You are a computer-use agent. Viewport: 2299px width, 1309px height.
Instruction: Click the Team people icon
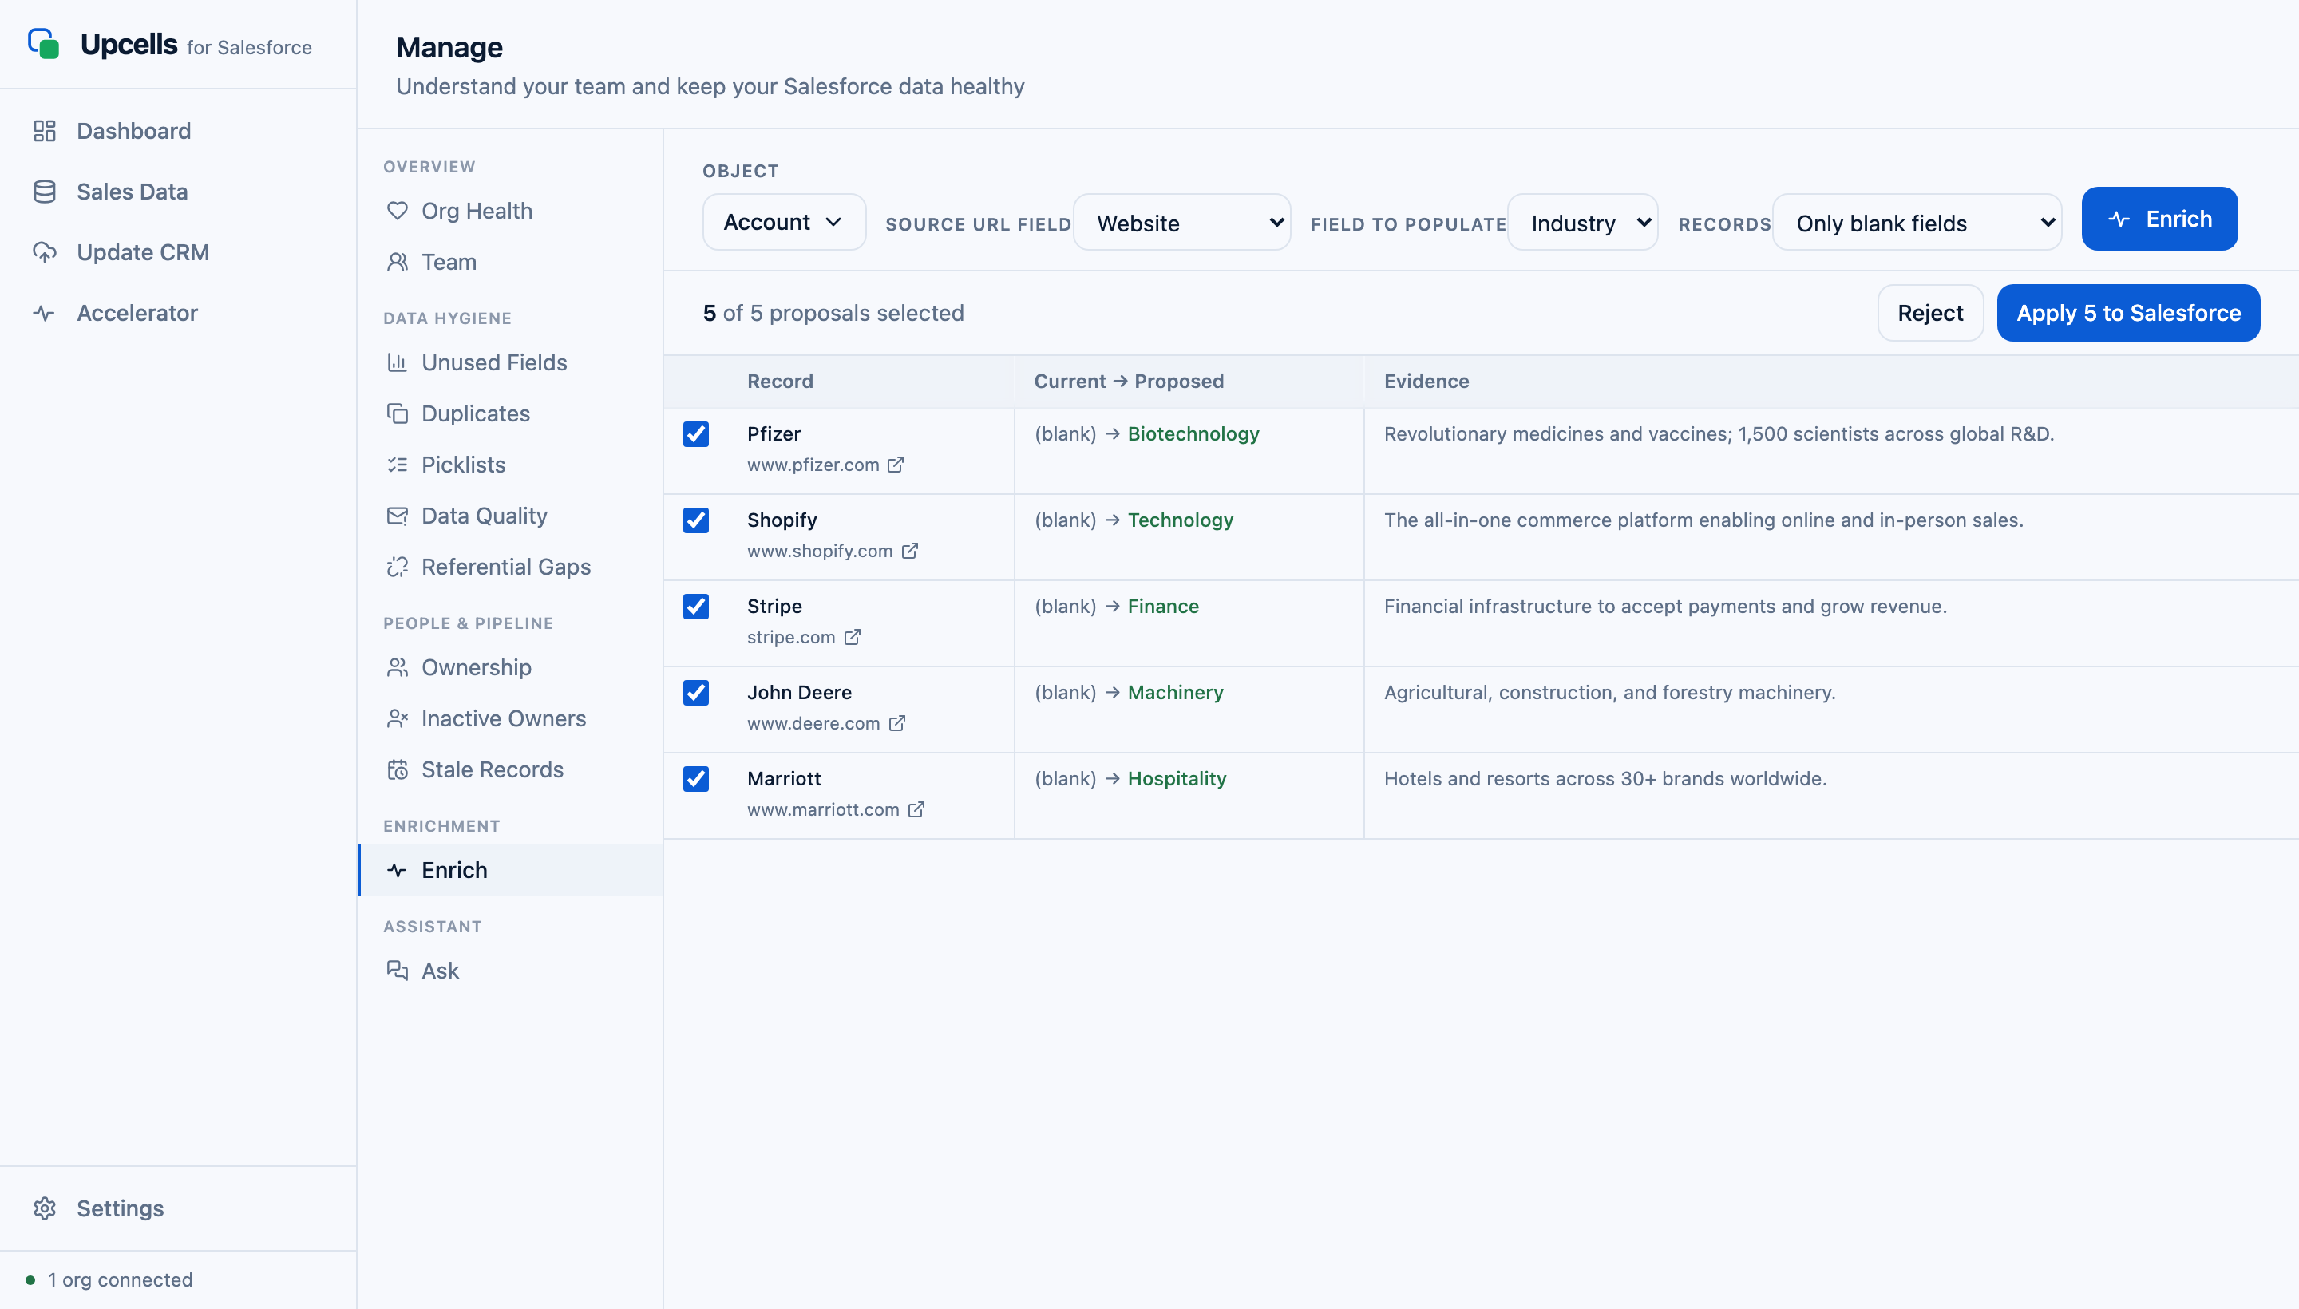point(397,262)
